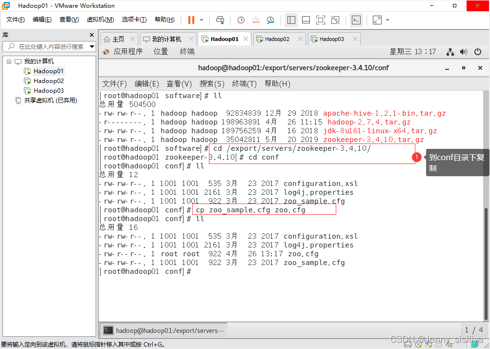
Task: Close the 我的计算机 tab
Action: click(191, 39)
